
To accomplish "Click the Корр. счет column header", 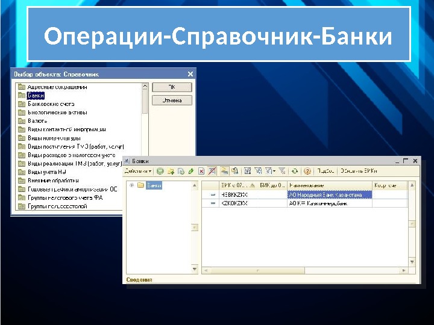I will tap(390, 185).
